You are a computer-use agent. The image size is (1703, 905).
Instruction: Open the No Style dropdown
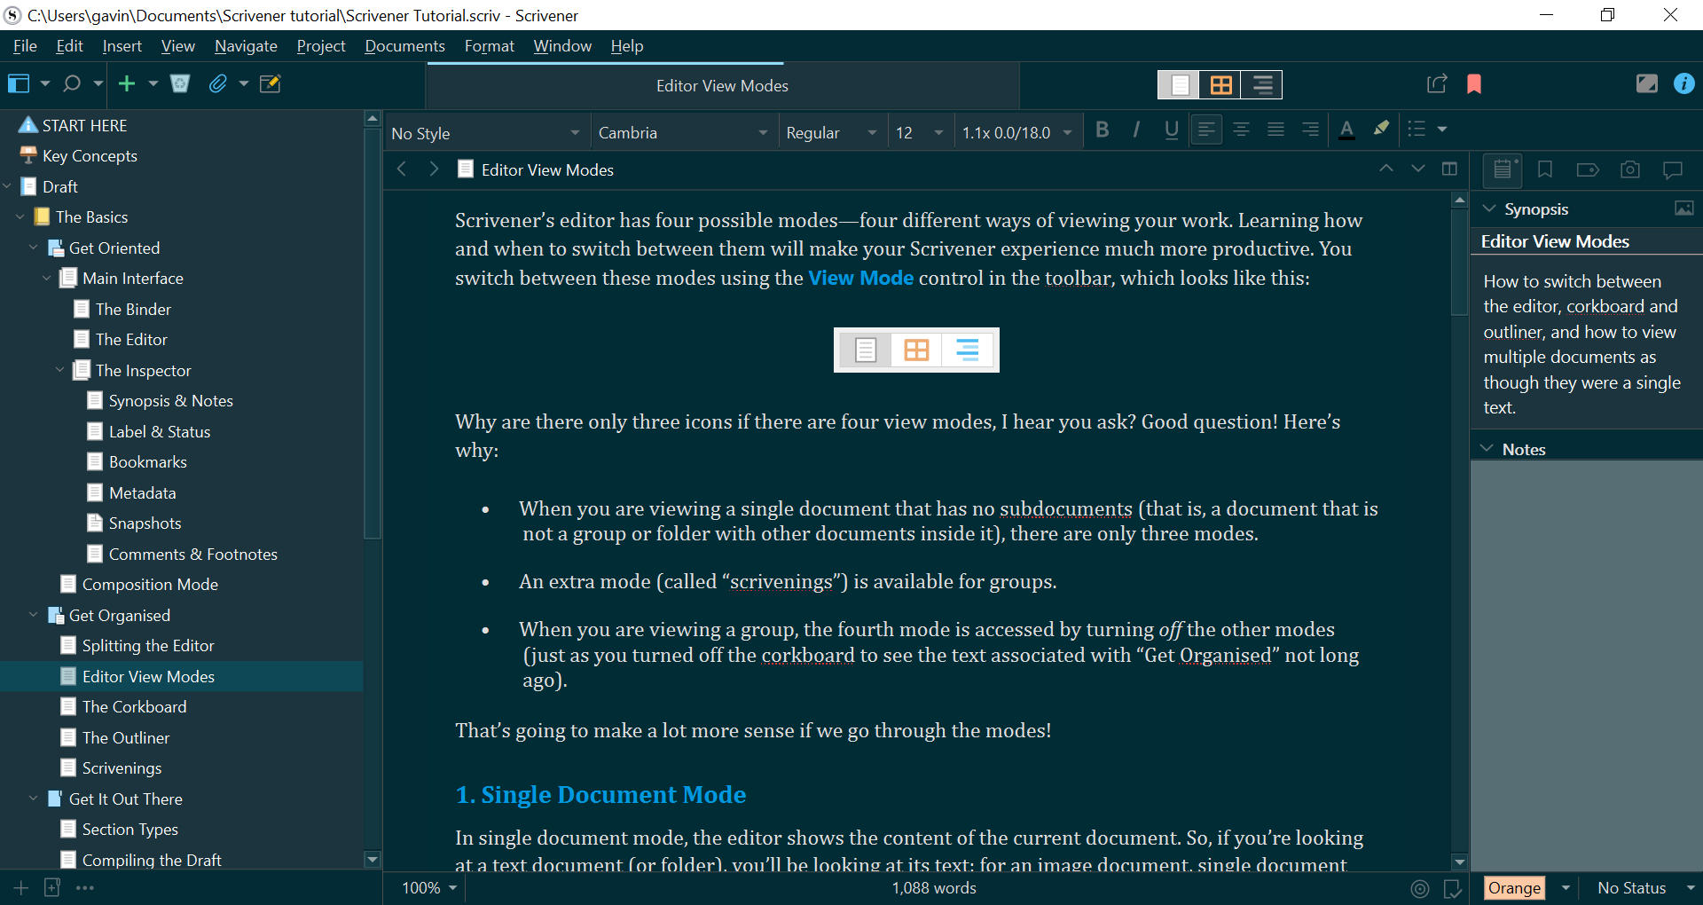pyautogui.click(x=486, y=132)
